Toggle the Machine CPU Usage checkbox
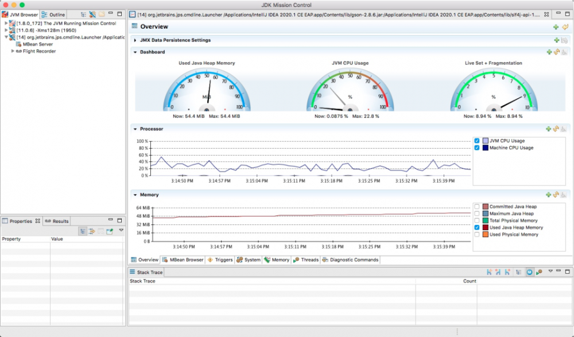 coord(477,148)
